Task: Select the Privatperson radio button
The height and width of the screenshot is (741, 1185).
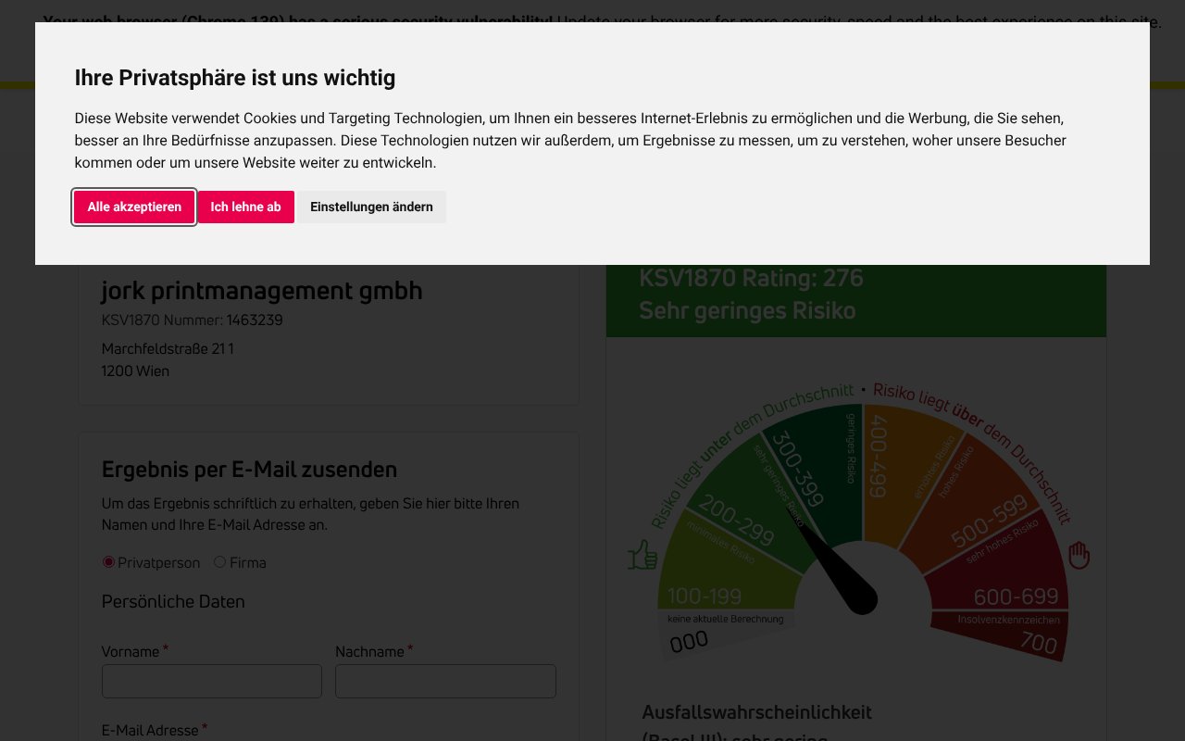Action: (108, 562)
